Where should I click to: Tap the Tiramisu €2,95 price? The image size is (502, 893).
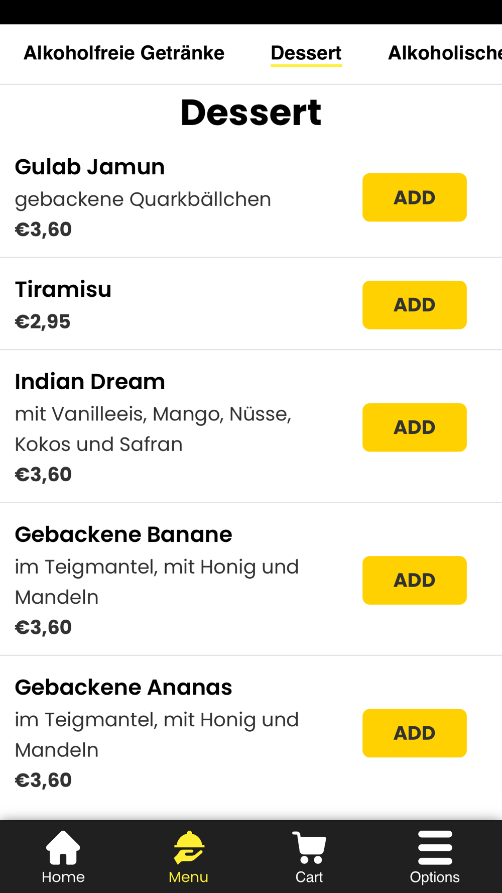coord(43,321)
